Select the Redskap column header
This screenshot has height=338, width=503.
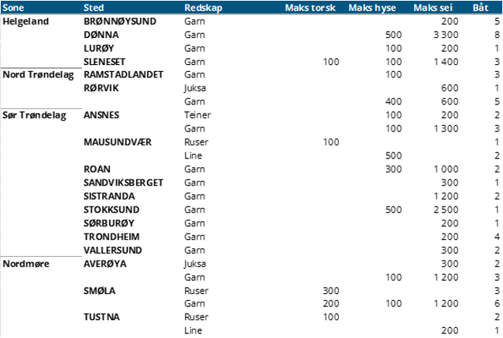pos(204,8)
